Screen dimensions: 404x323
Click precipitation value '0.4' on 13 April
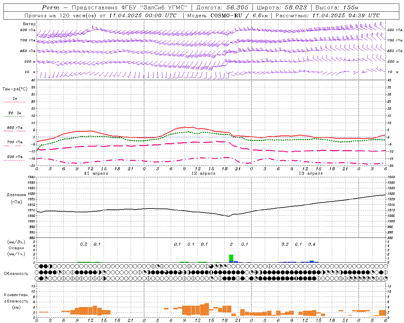[312, 244]
